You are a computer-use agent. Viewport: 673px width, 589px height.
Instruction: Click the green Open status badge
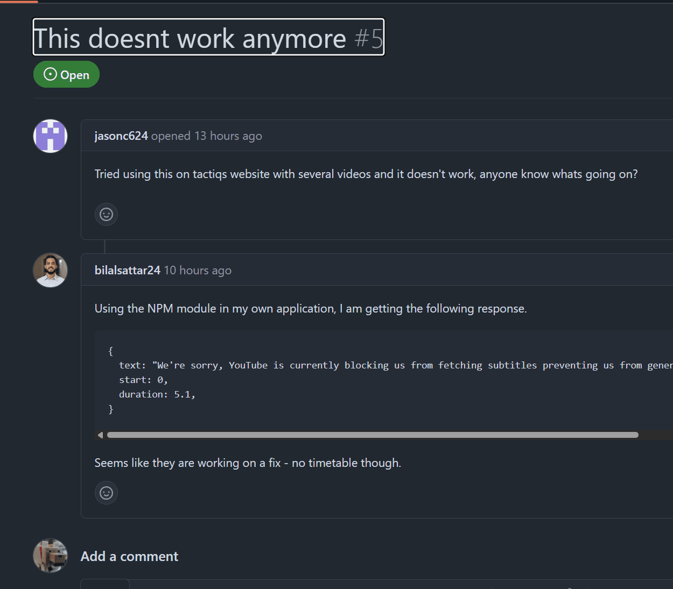point(66,74)
